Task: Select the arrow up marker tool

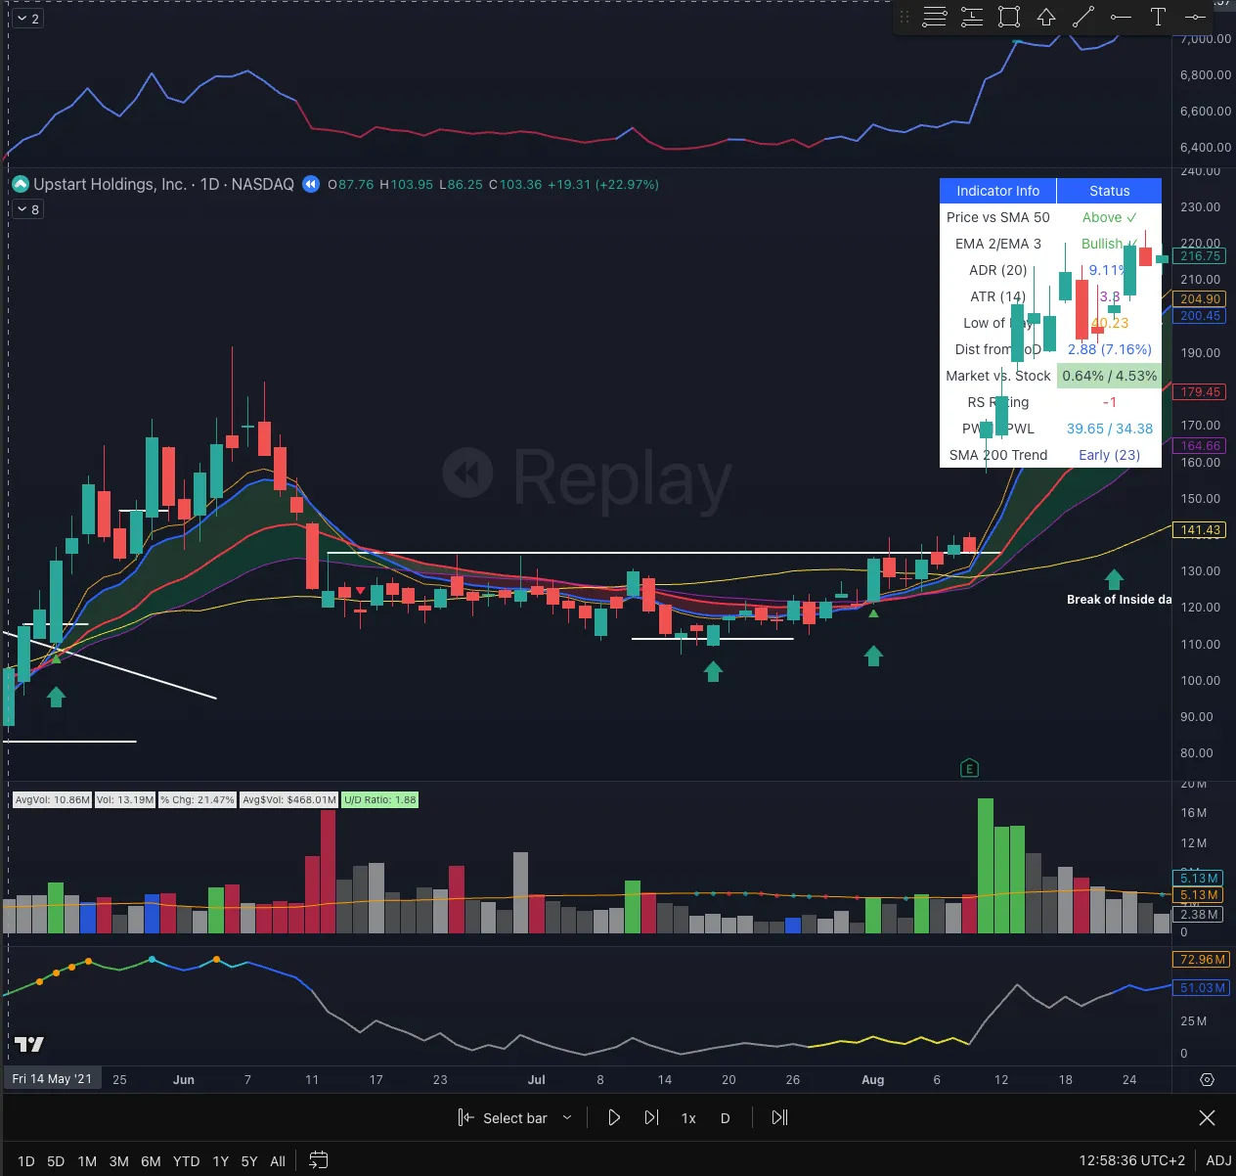Action: pyautogui.click(x=1046, y=17)
